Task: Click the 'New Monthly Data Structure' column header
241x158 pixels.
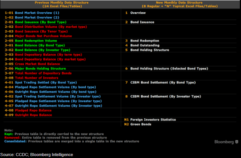Action: click(179, 5)
